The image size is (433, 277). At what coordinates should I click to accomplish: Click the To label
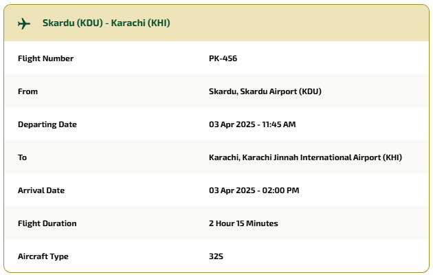(23, 157)
